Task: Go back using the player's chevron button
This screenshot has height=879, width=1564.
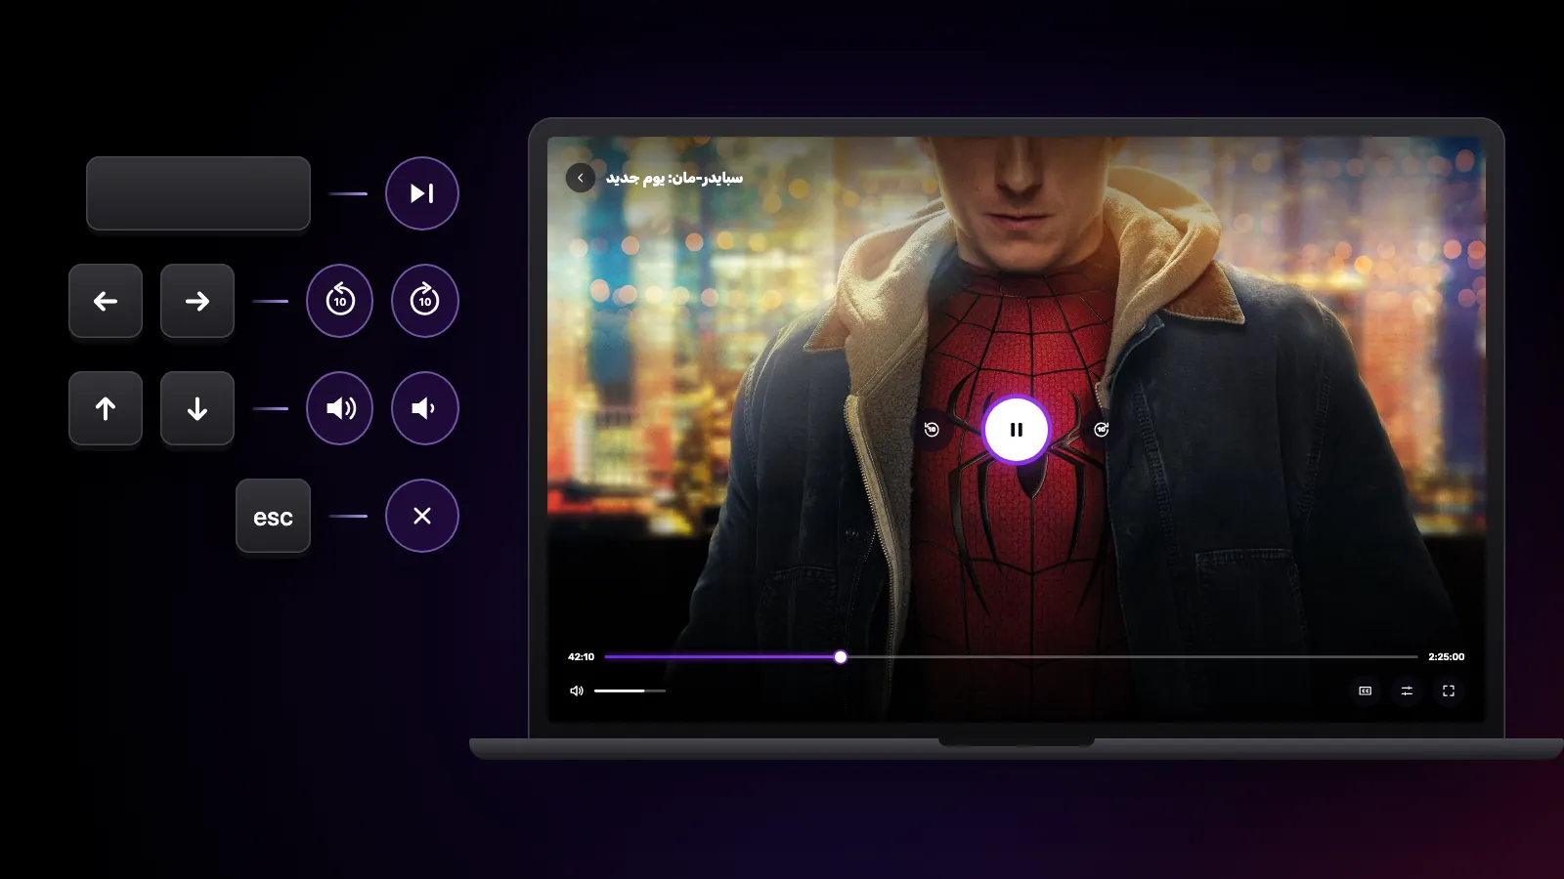Action: 581,178
